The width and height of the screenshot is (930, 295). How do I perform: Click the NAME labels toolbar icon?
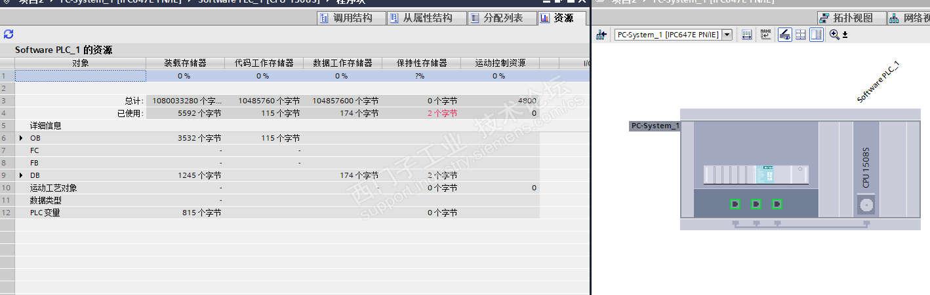(x=765, y=35)
